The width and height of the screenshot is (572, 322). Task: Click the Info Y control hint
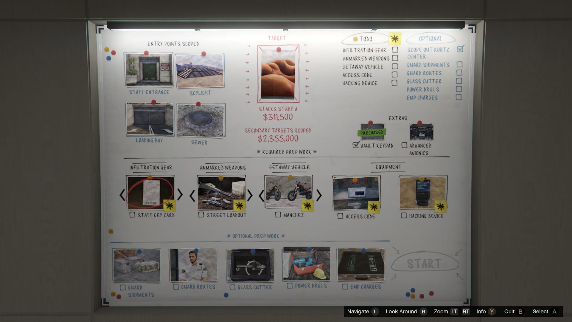[x=486, y=312]
